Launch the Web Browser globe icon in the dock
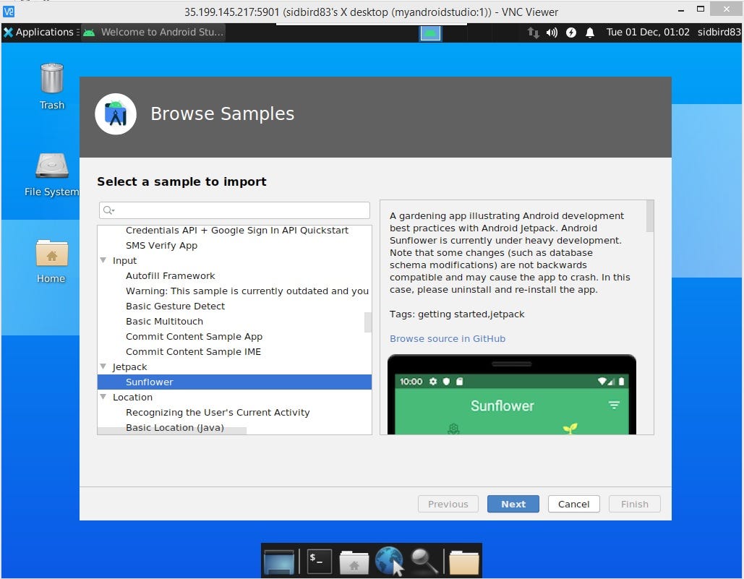 [389, 561]
